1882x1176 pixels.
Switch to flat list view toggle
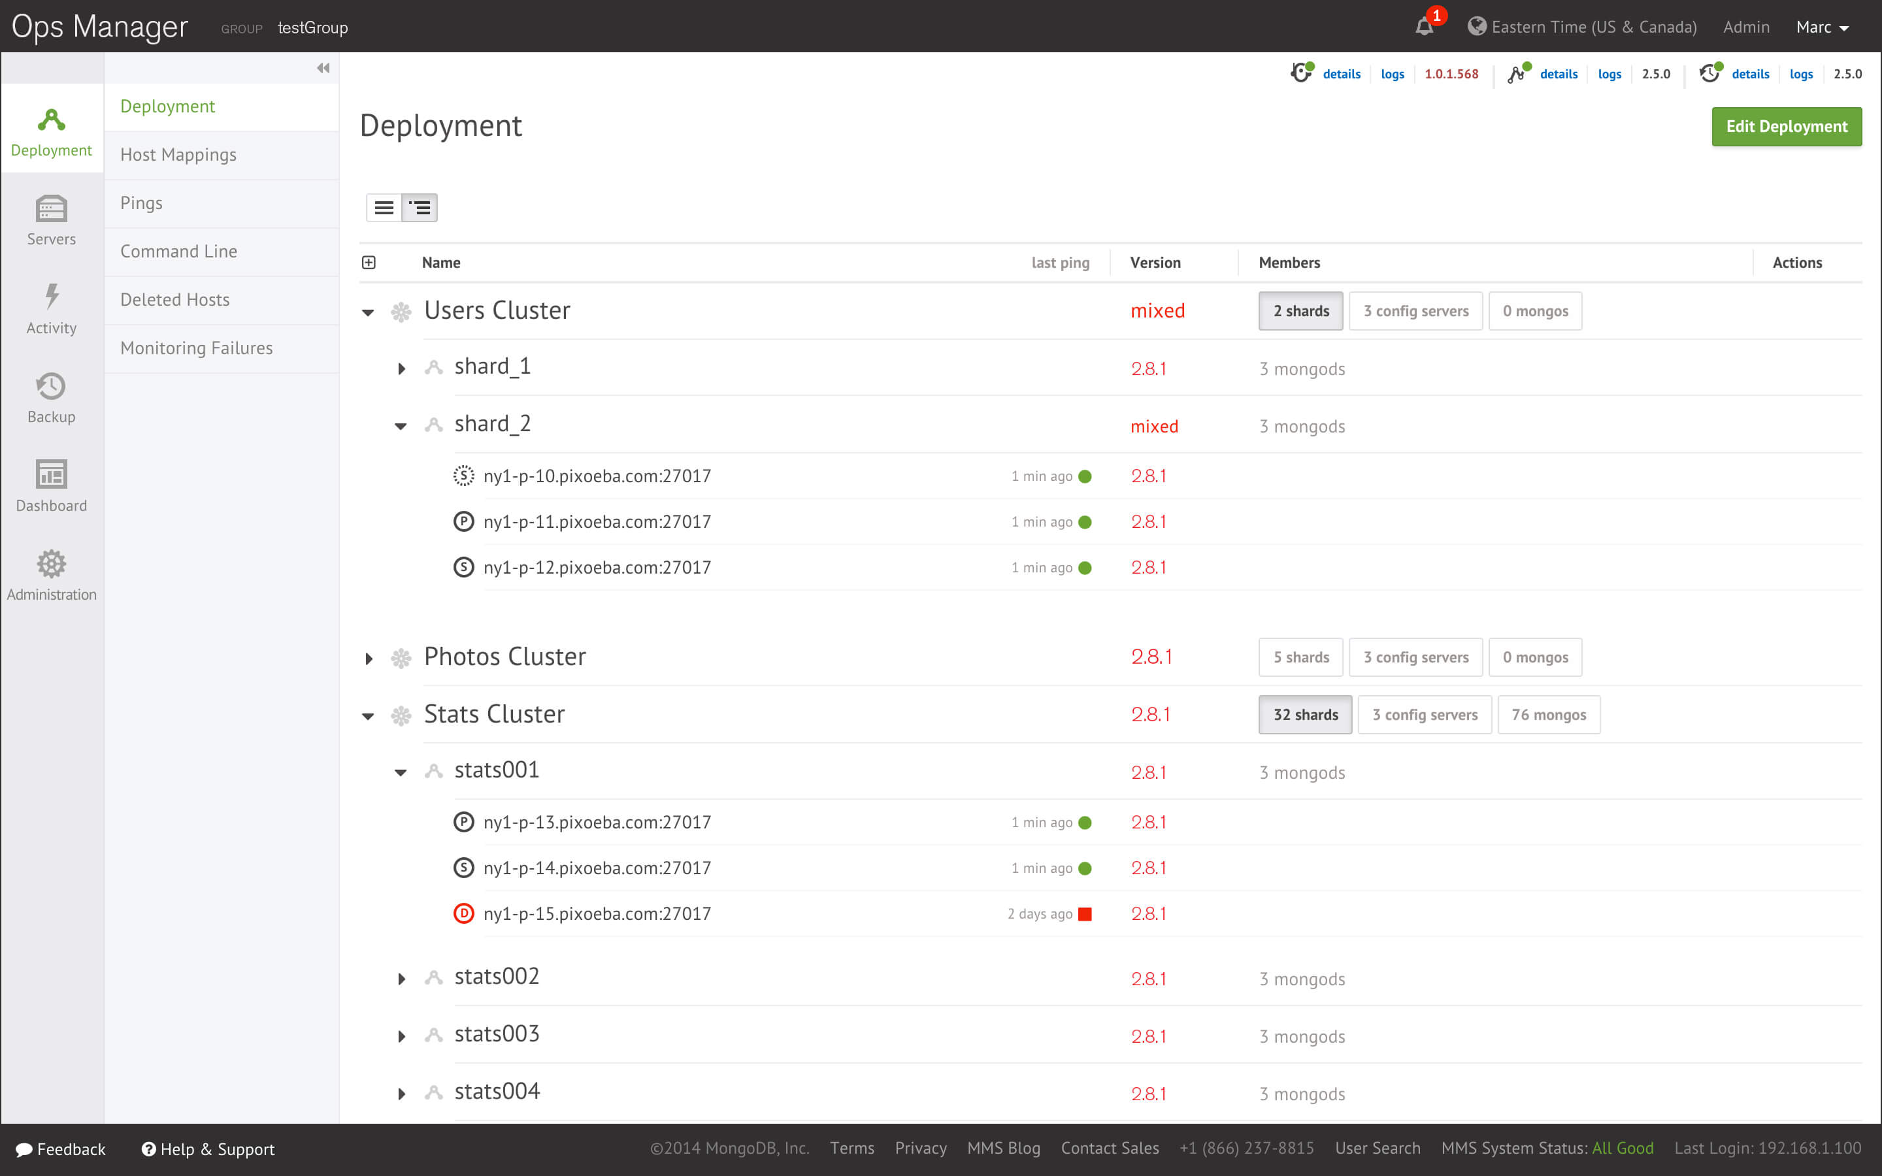point(384,208)
